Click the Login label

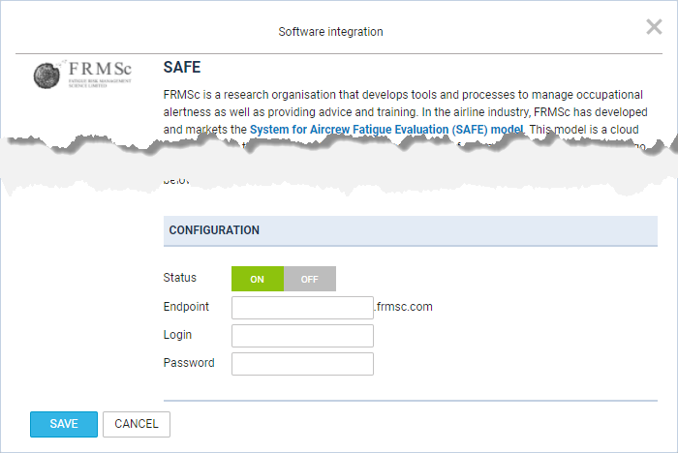coord(177,335)
